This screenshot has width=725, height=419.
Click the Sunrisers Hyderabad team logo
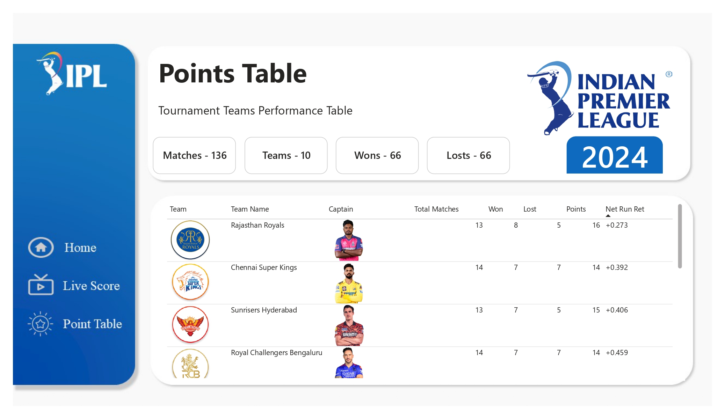click(x=190, y=325)
